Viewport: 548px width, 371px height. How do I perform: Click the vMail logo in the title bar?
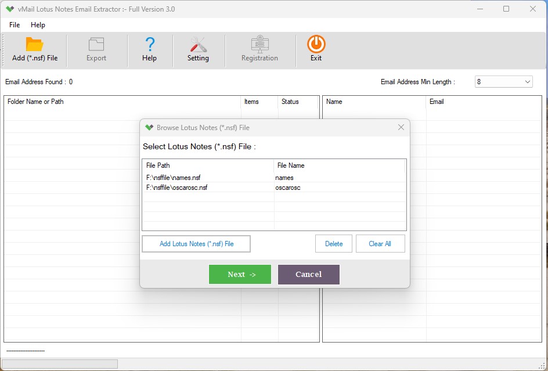pos(10,9)
